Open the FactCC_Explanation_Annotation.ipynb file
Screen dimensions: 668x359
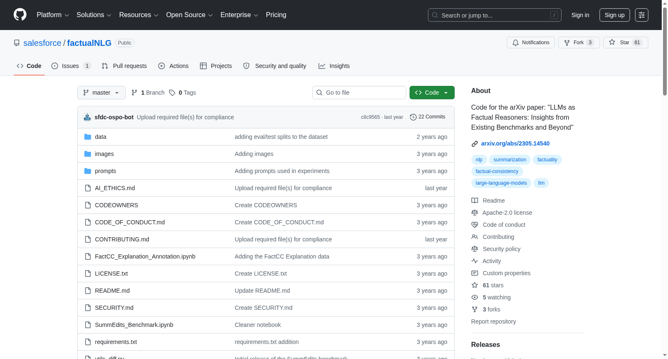[x=145, y=256]
